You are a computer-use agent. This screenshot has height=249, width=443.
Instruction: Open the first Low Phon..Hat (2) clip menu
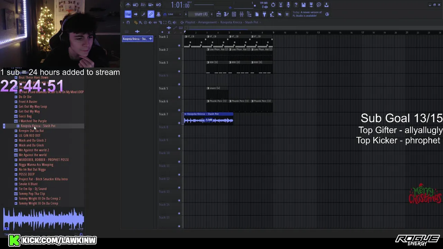[x=208, y=49]
